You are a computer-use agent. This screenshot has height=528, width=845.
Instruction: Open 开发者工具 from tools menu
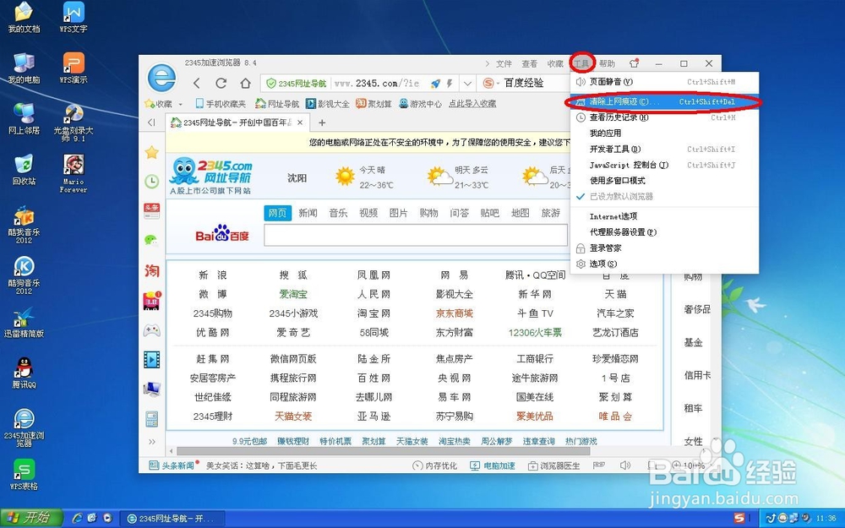click(664, 150)
